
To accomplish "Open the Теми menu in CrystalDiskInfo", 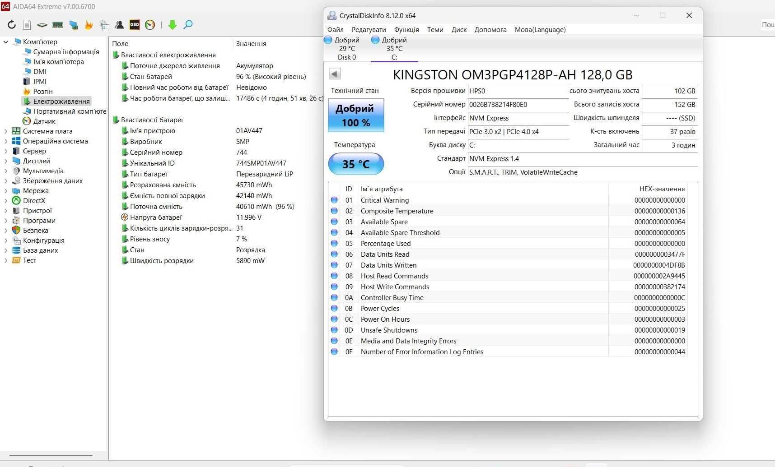I will (435, 29).
